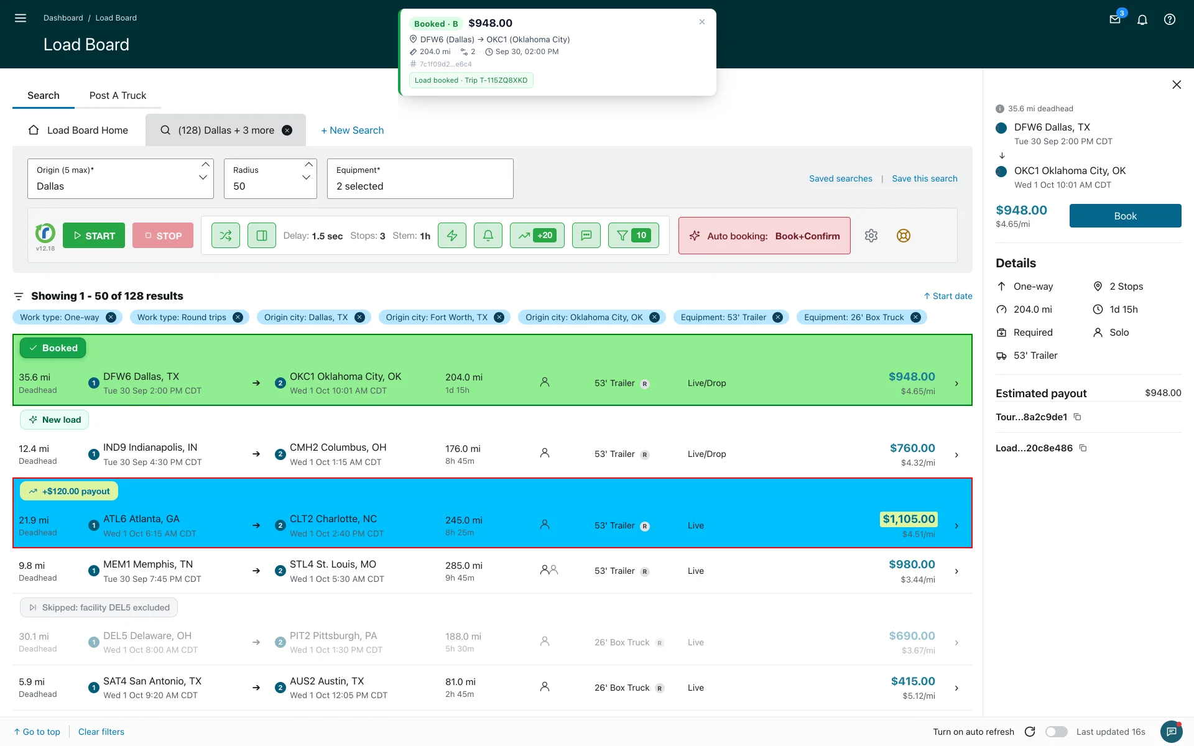Open the mail inbox icon
The image size is (1194, 746).
[1115, 19]
